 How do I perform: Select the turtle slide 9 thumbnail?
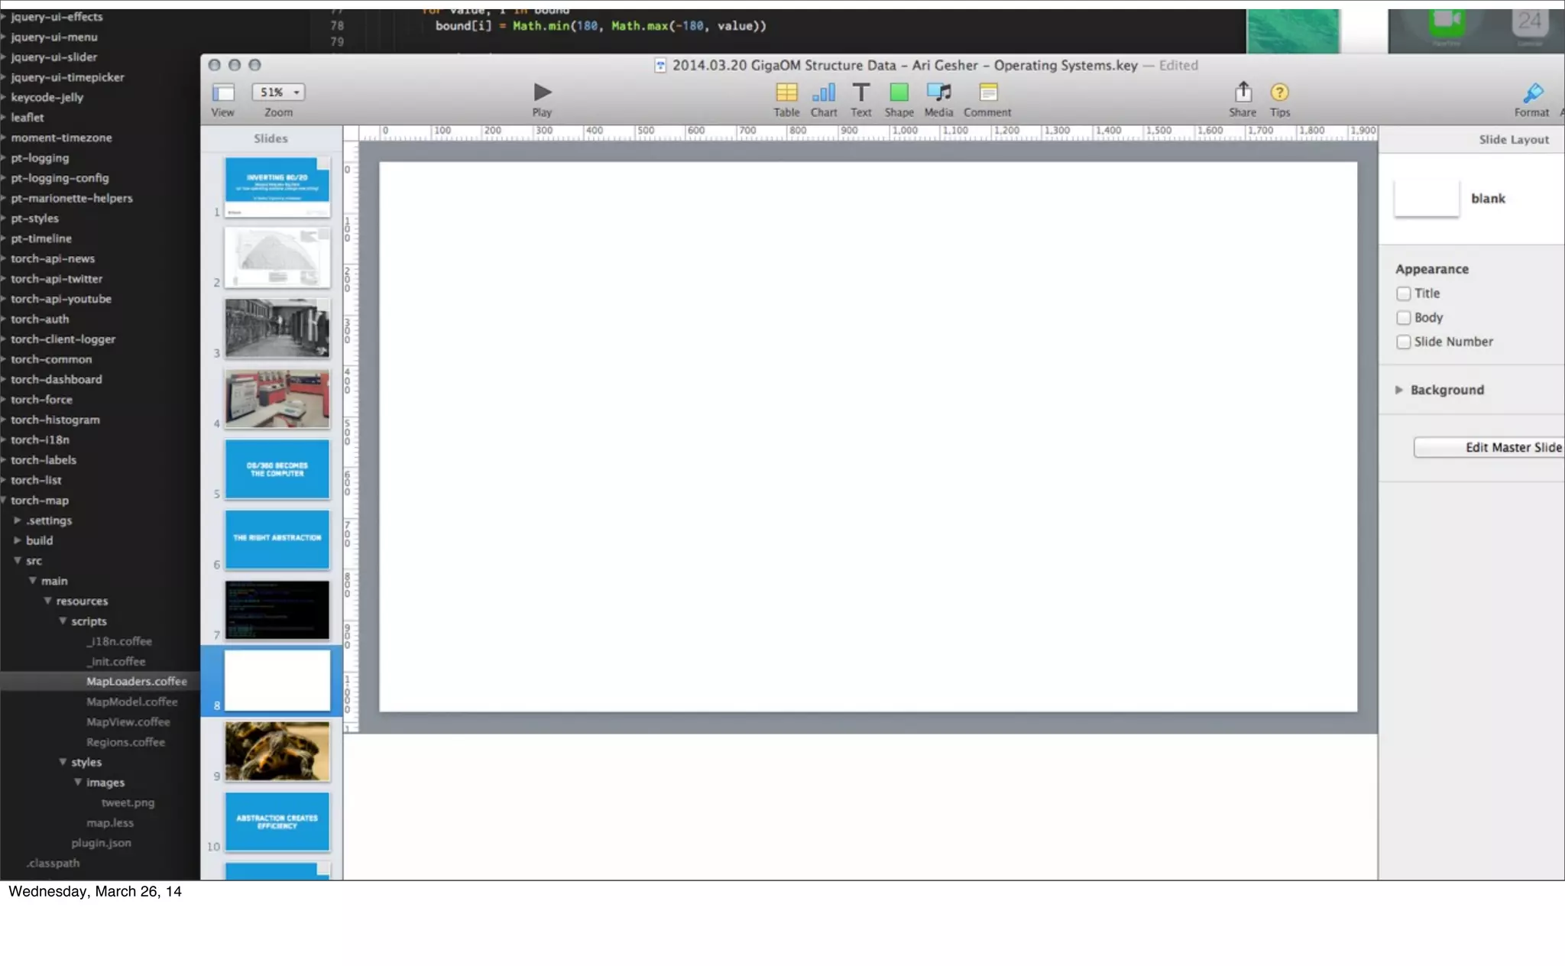coord(277,750)
